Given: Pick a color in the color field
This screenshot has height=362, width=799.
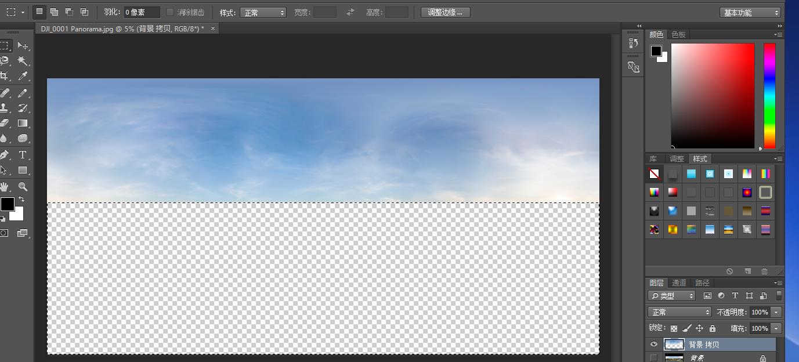Looking at the screenshot, I should (x=713, y=96).
